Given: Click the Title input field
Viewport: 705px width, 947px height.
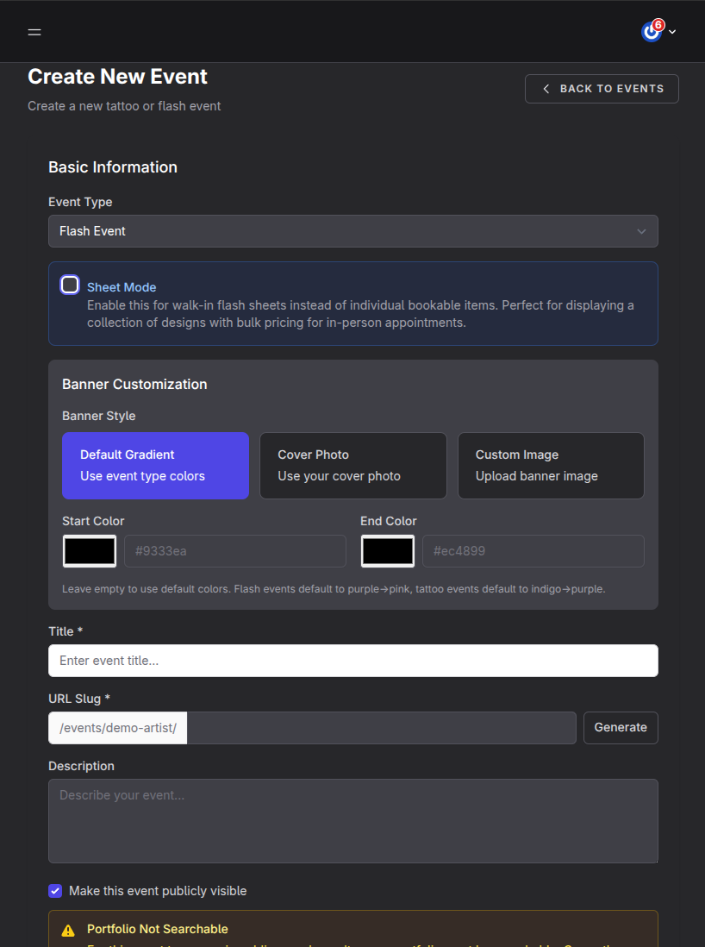Looking at the screenshot, I should [353, 660].
